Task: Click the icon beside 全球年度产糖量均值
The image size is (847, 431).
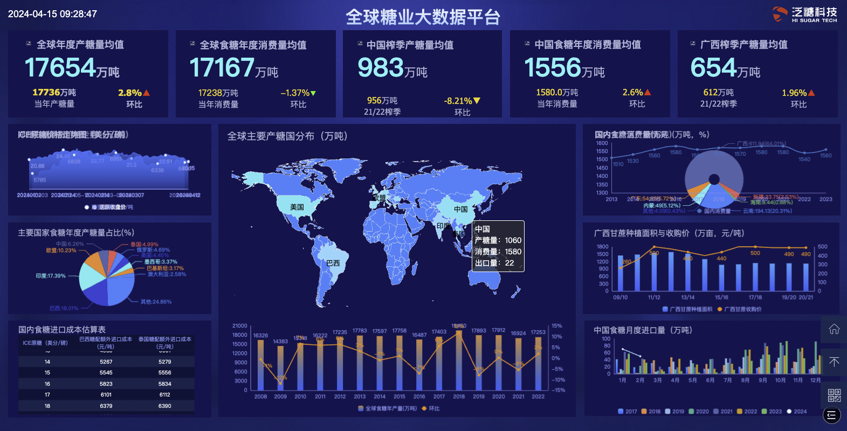Action: tap(29, 44)
